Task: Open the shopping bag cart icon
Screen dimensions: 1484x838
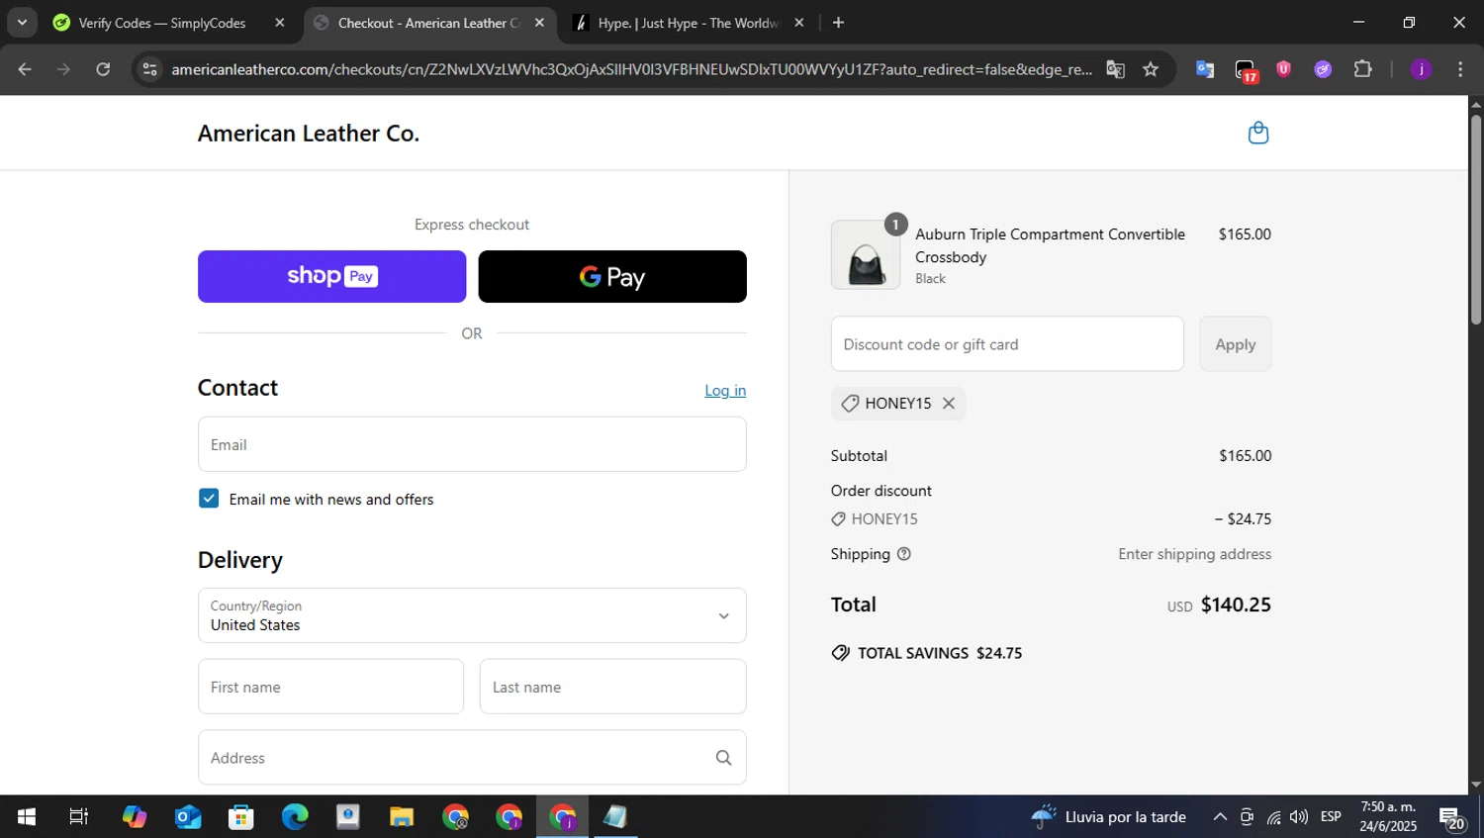Action: tap(1257, 133)
